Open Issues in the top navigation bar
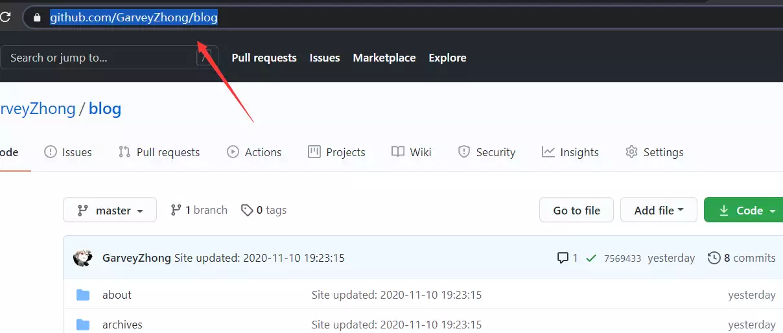Image resolution: width=783 pixels, height=333 pixels. (325, 58)
